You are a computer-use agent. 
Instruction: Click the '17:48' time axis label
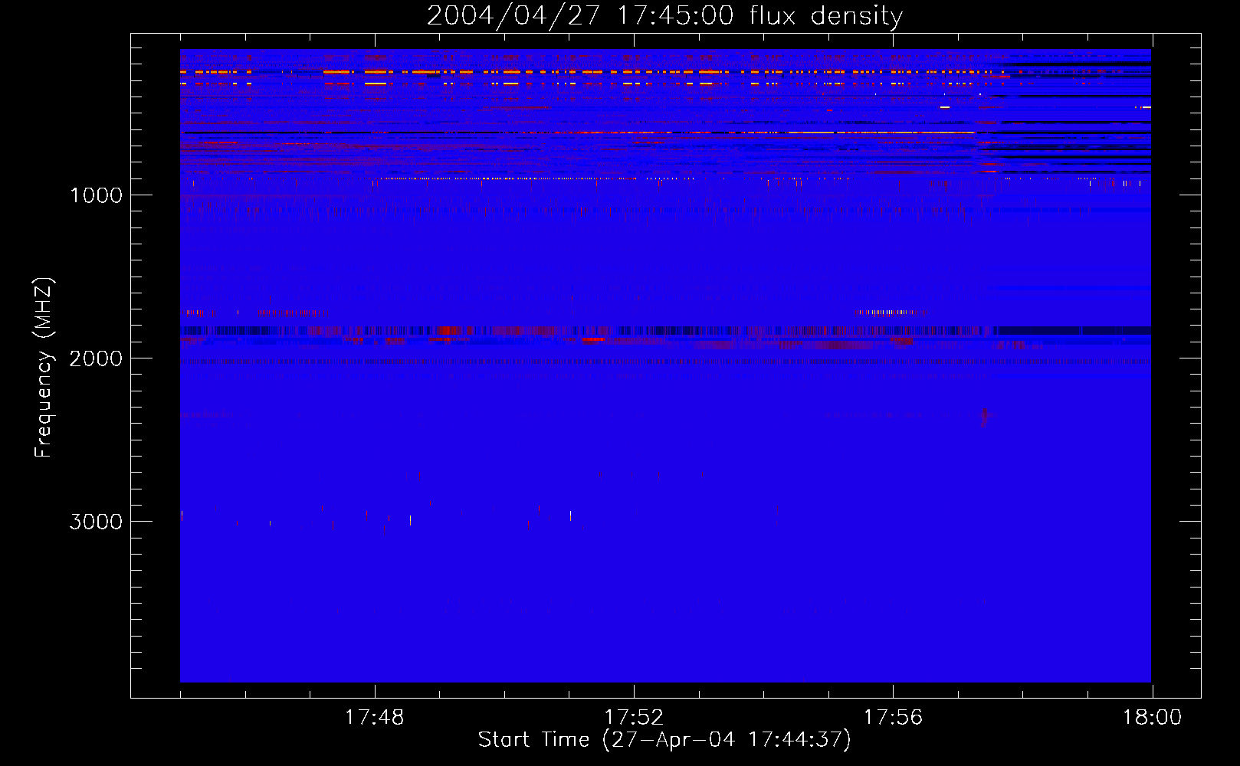pos(375,718)
